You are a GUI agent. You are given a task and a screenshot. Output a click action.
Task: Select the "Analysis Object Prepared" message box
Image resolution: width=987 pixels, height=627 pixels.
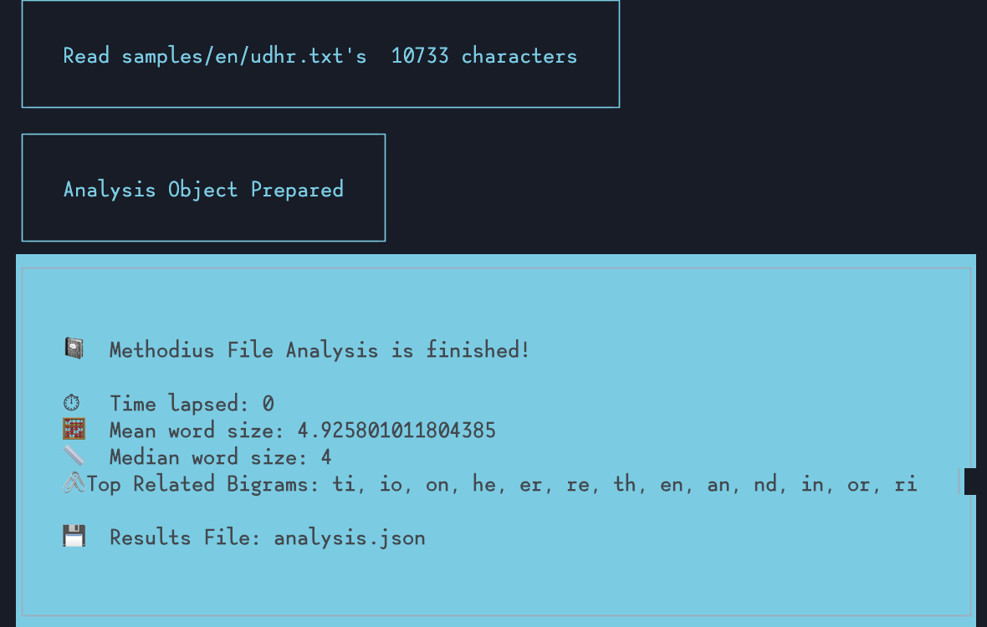pyautogui.click(x=203, y=188)
